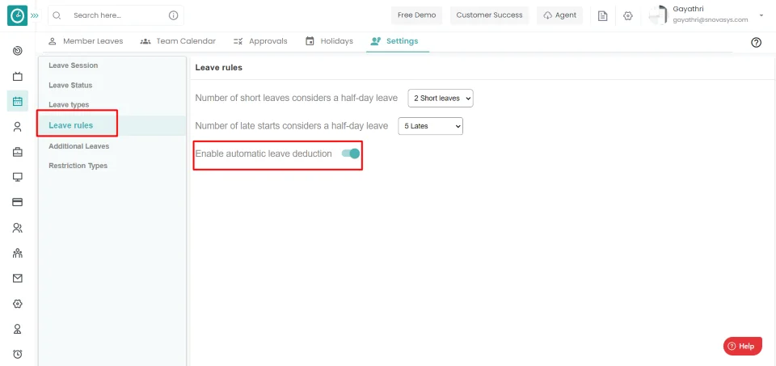Open the mail envelope sidebar icon
Viewport: 776px width, 366px height.
click(18, 279)
